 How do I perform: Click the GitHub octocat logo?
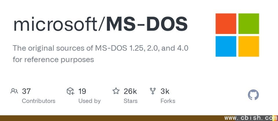[253, 95]
